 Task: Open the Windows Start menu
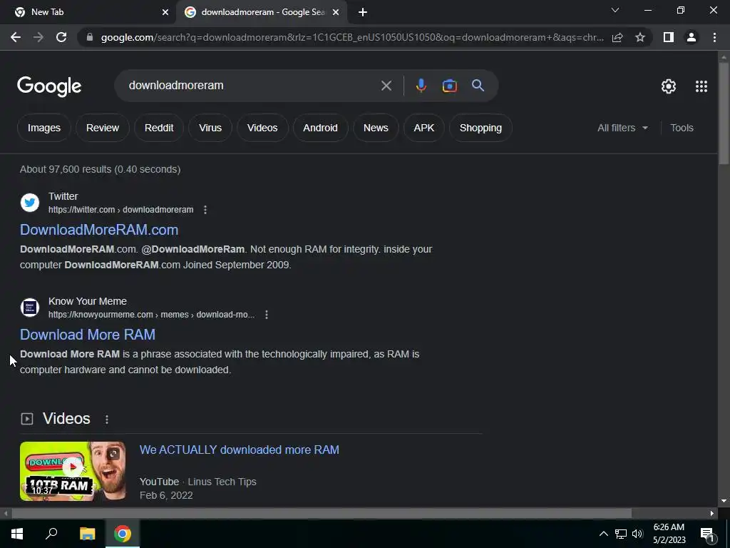(17, 534)
